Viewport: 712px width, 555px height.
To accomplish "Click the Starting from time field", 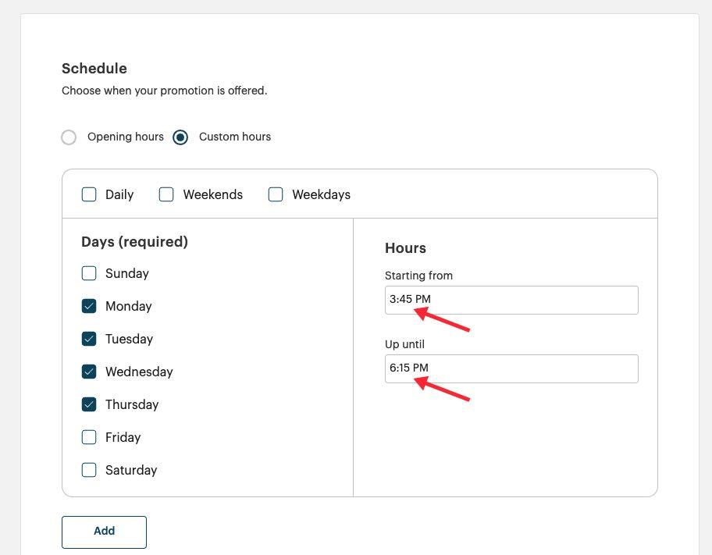I will pos(511,300).
